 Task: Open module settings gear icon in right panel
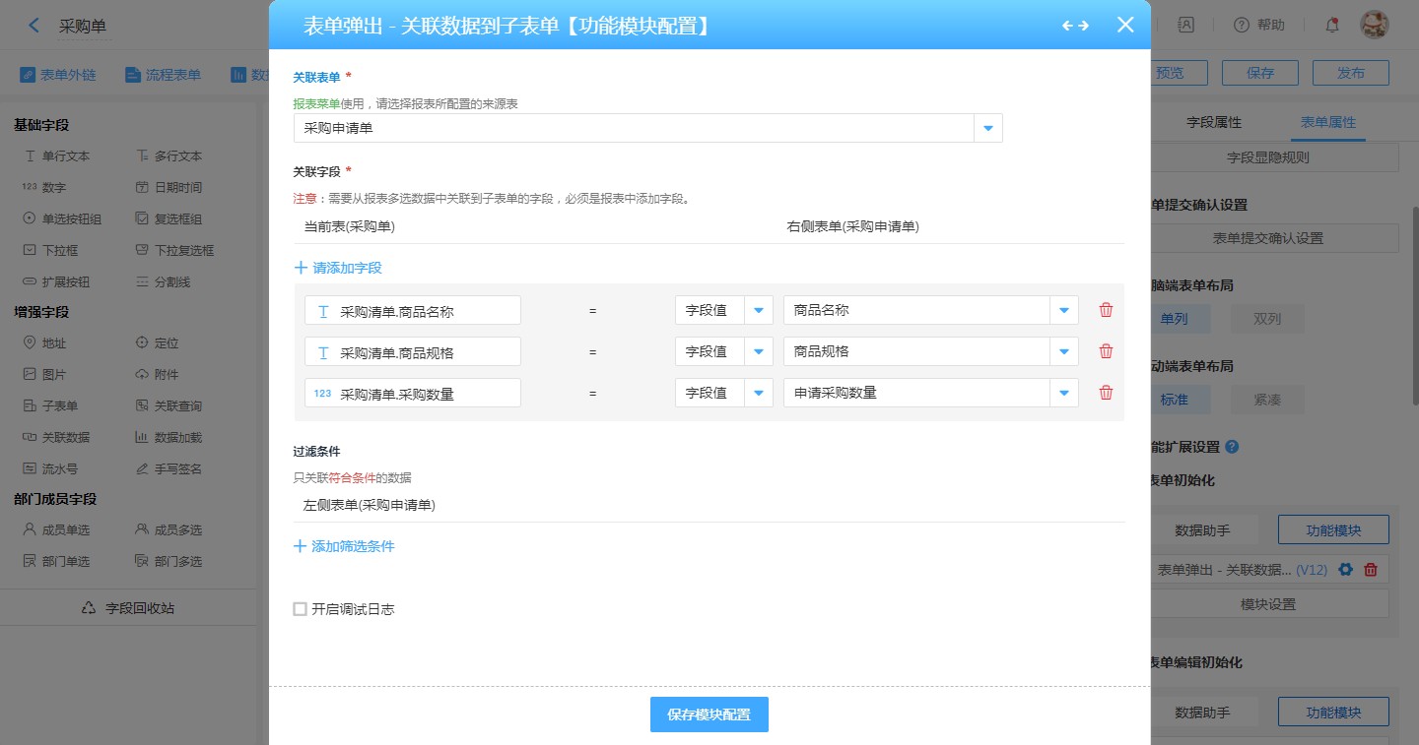[x=1345, y=569]
